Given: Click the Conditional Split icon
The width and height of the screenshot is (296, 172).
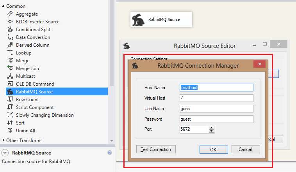Looking at the screenshot, I should tap(11, 30).
